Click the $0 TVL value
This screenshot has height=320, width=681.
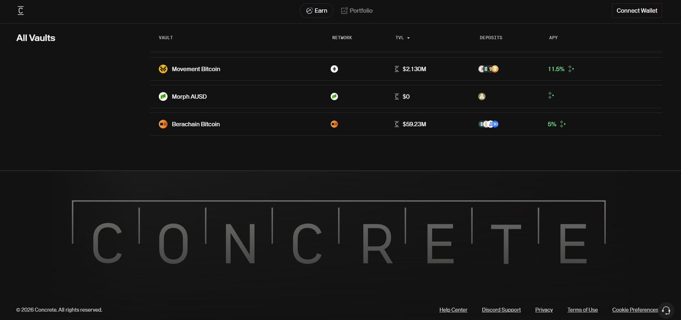(x=406, y=97)
